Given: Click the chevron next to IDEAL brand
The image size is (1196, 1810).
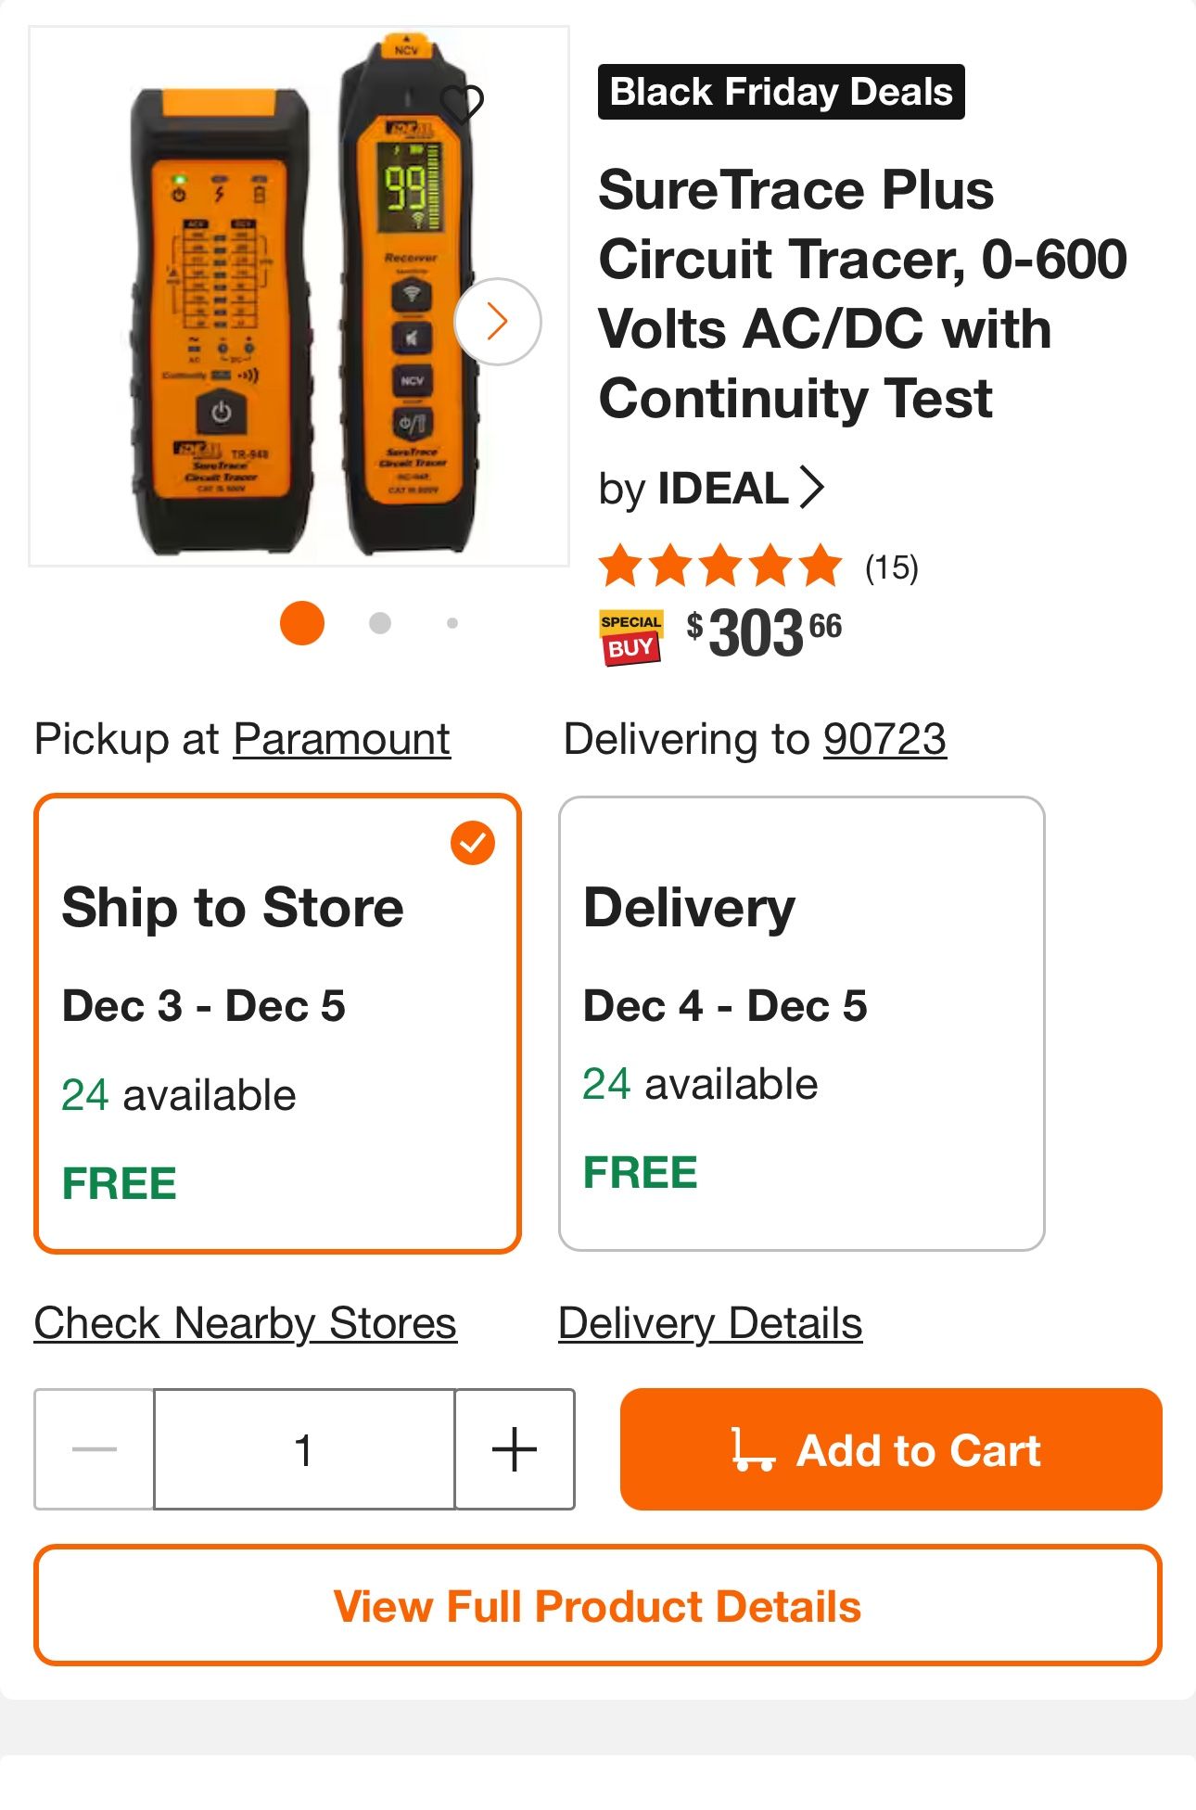Looking at the screenshot, I should pyautogui.click(x=811, y=488).
